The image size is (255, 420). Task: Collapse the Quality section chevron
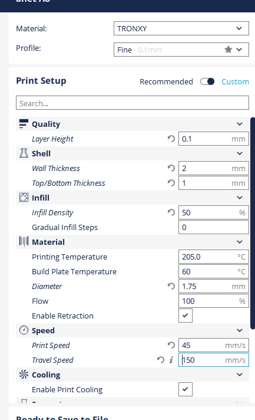(x=240, y=124)
